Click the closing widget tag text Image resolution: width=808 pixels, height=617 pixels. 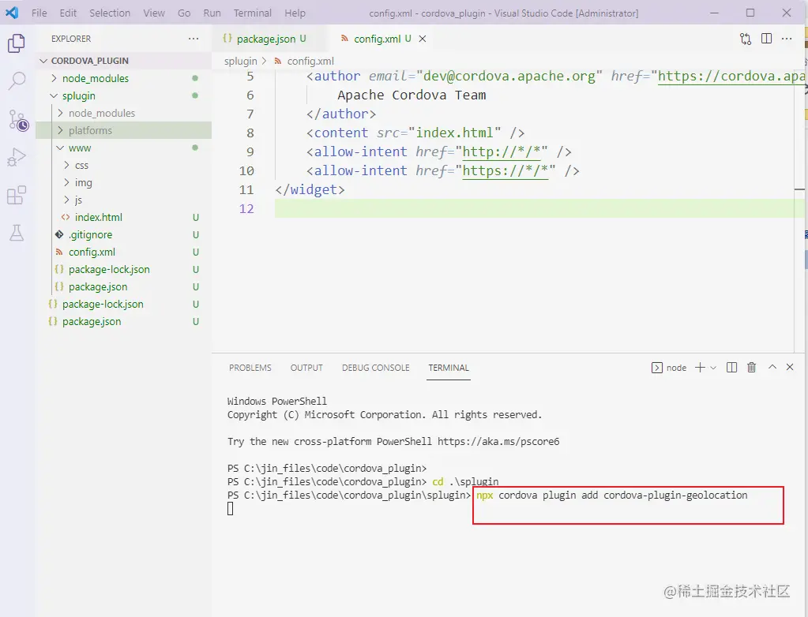tap(310, 190)
